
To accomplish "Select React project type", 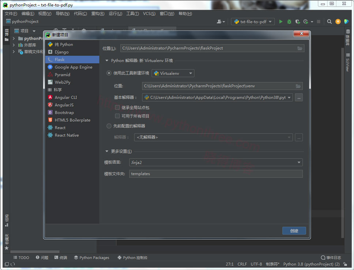I will click(x=72, y=128).
